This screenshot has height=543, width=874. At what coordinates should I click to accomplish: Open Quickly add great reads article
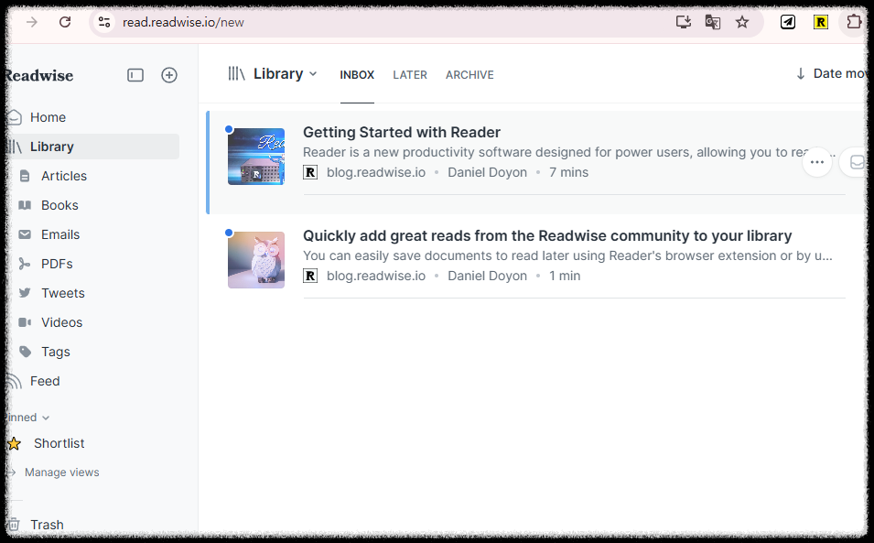click(x=547, y=236)
